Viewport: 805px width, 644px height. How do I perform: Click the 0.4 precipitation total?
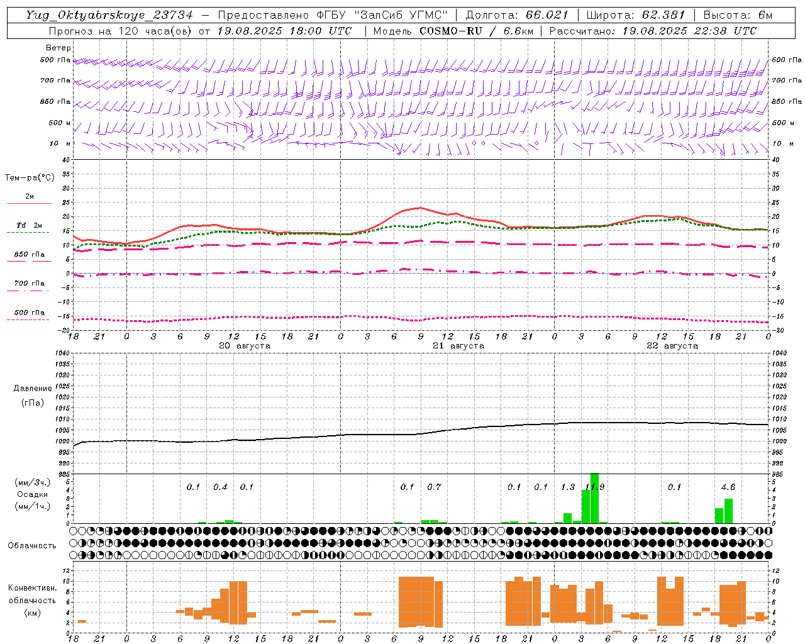[x=220, y=487]
